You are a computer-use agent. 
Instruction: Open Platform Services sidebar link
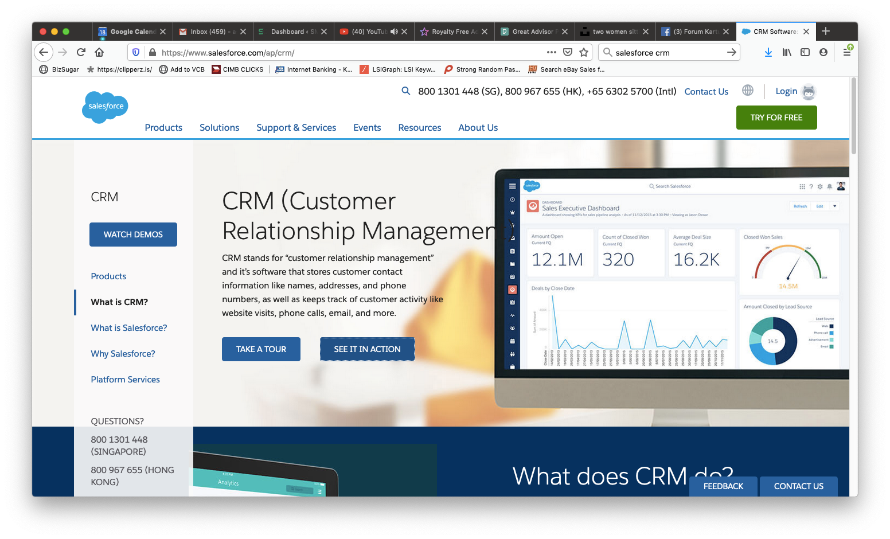coord(125,379)
